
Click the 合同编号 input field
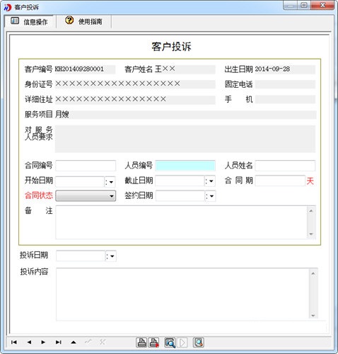pos(86,166)
